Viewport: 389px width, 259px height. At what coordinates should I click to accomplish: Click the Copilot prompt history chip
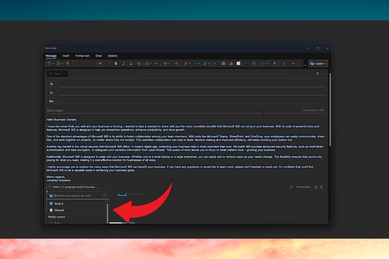(73, 187)
